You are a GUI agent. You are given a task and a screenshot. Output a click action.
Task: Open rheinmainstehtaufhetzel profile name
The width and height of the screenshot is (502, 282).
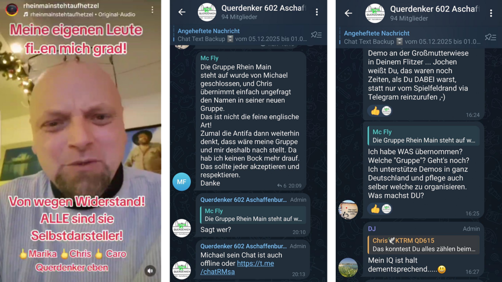tap(61, 6)
